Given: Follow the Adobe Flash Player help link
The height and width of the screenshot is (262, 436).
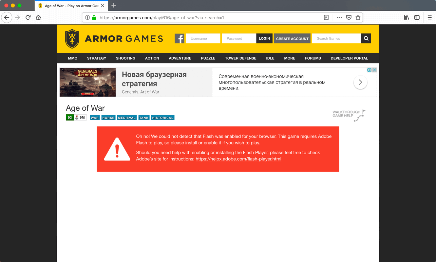Looking at the screenshot, I should click(x=238, y=159).
